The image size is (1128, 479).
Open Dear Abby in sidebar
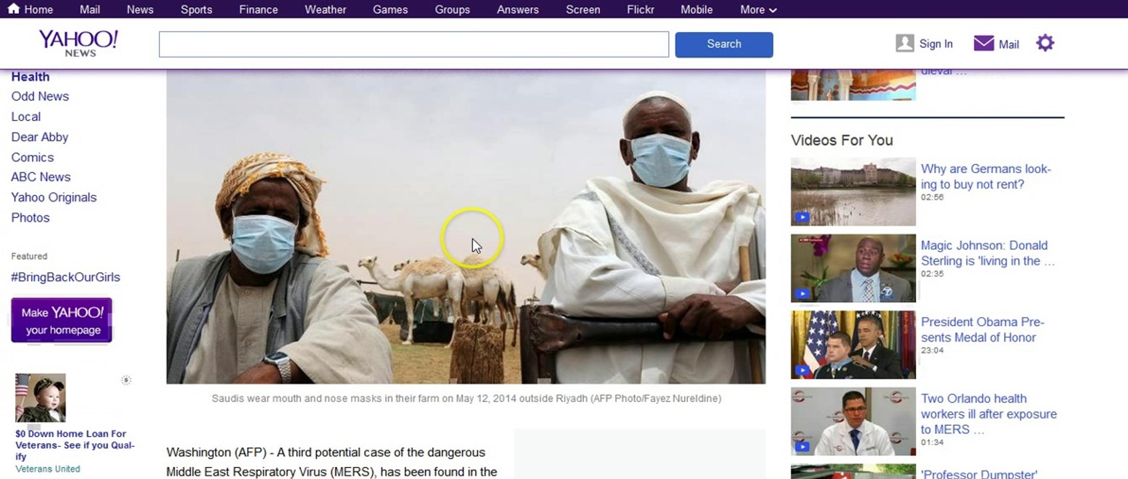(39, 137)
